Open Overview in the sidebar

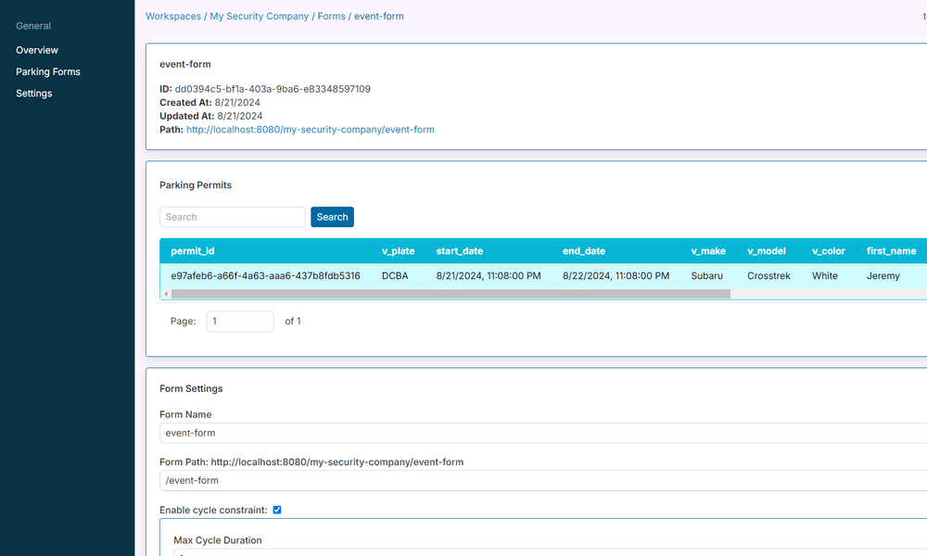coord(37,50)
